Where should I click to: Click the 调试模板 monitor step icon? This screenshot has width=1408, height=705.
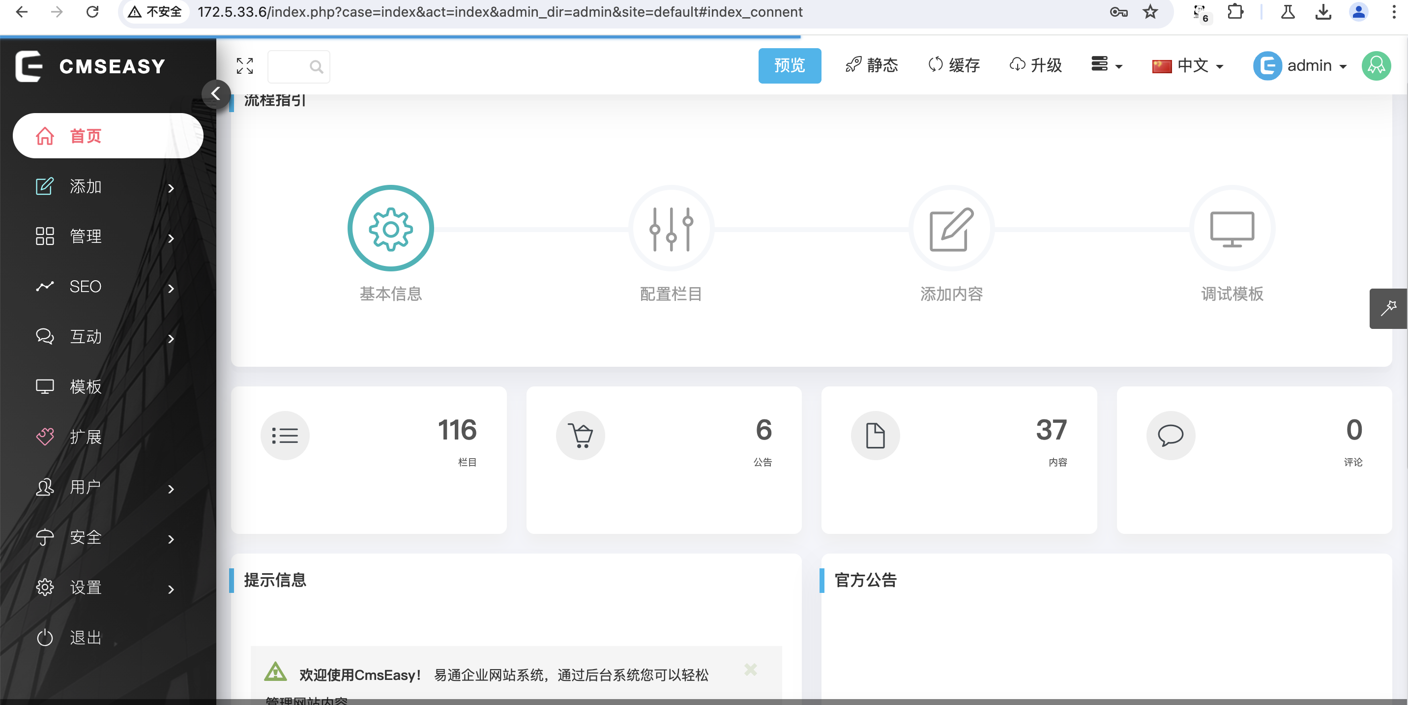click(x=1232, y=229)
